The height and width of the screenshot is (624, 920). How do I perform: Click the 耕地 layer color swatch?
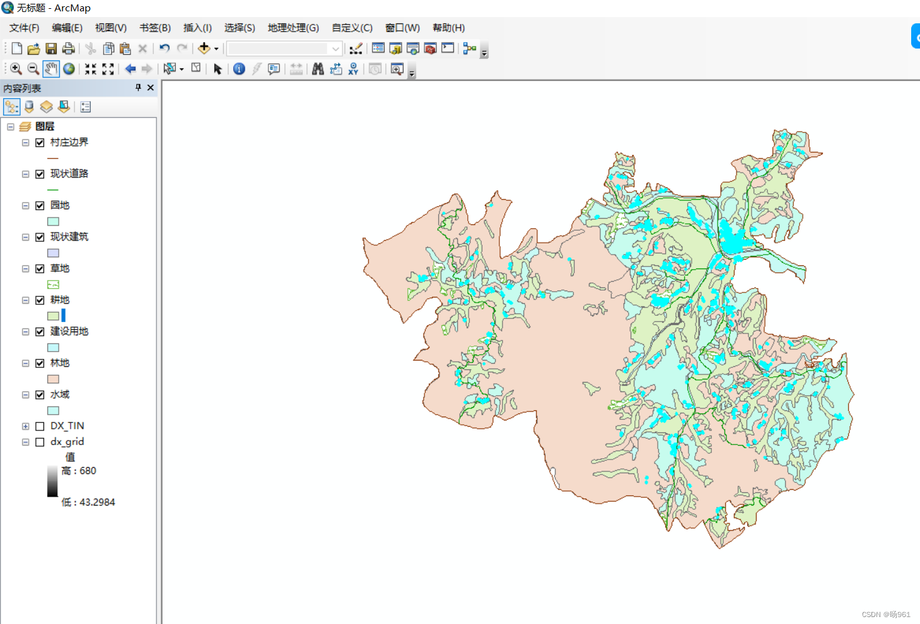click(x=53, y=316)
